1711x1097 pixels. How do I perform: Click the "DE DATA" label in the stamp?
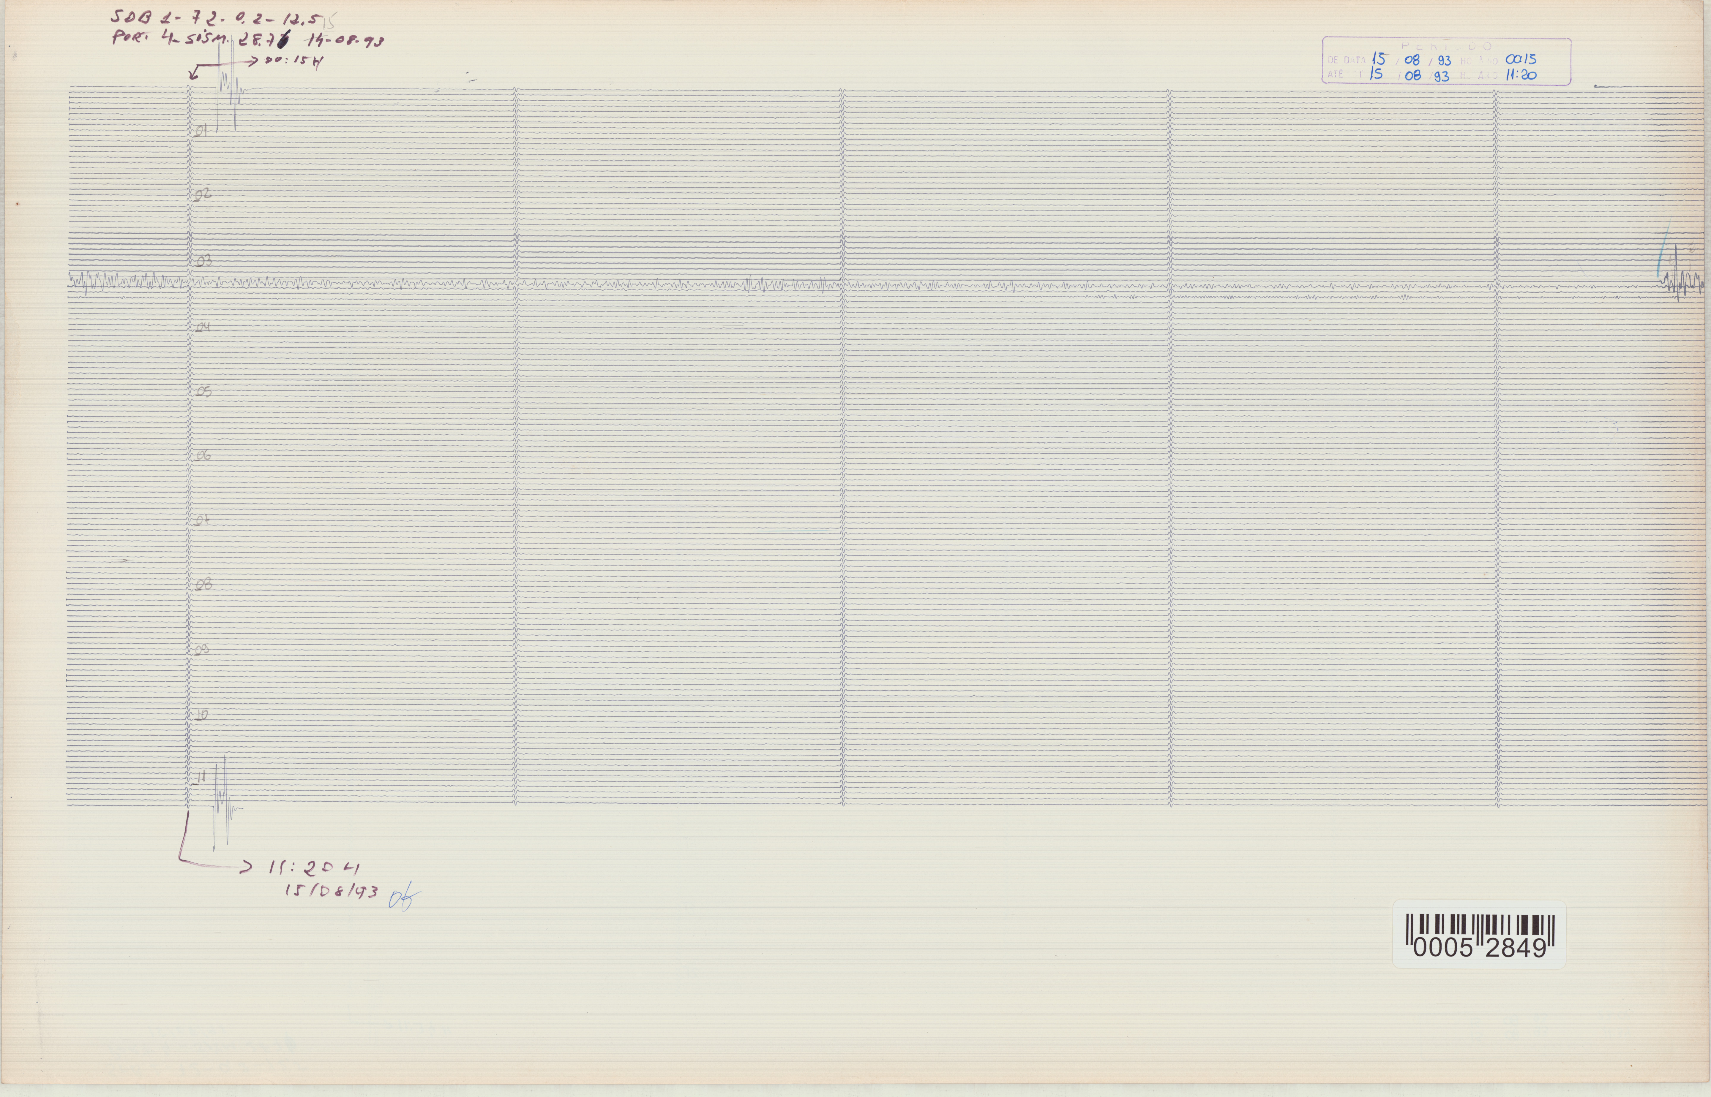pyautogui.click(x=1346, y=61)
